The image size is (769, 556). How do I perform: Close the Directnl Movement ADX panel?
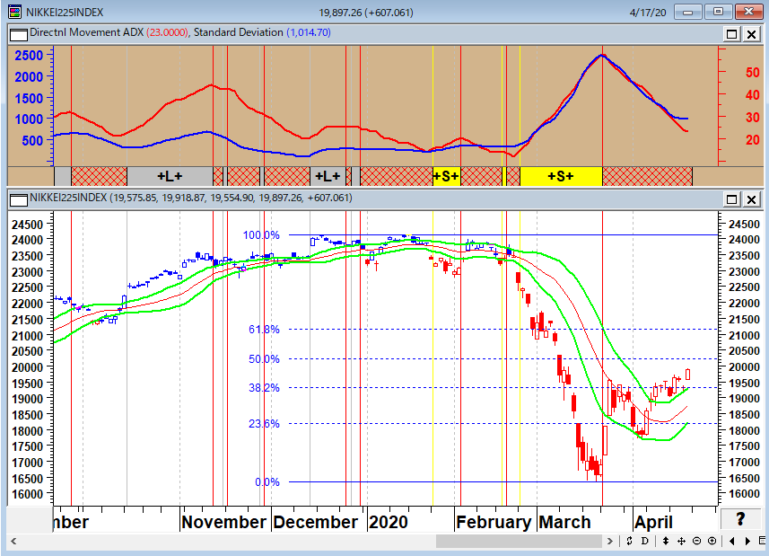click(x=751, y=34)
